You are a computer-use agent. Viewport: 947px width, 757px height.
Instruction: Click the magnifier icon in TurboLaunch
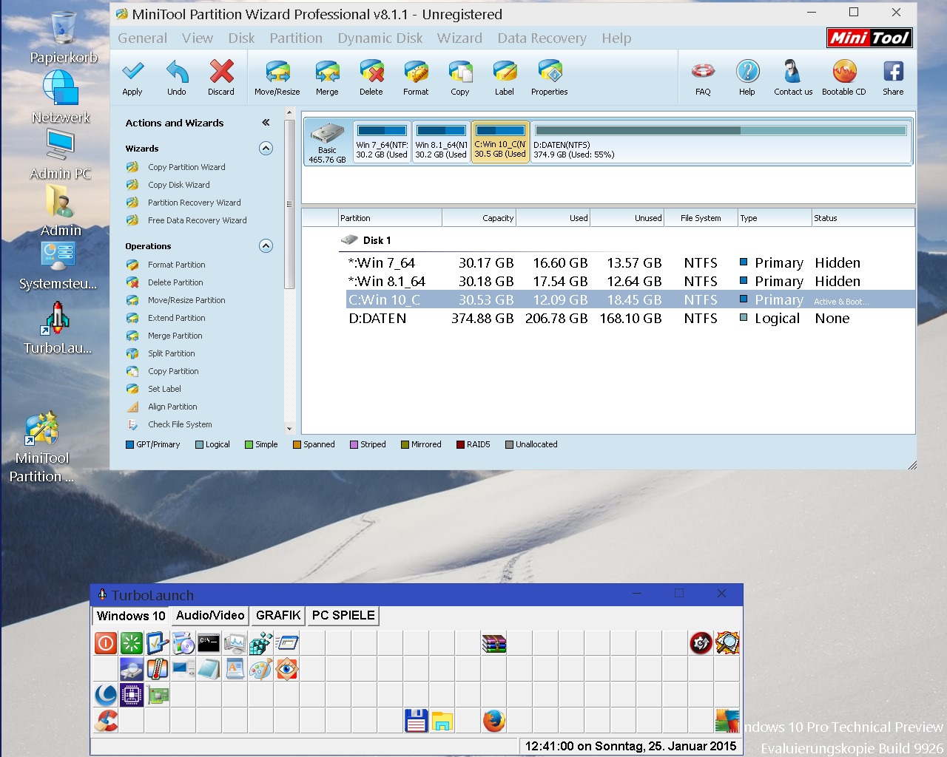point(727,643)
